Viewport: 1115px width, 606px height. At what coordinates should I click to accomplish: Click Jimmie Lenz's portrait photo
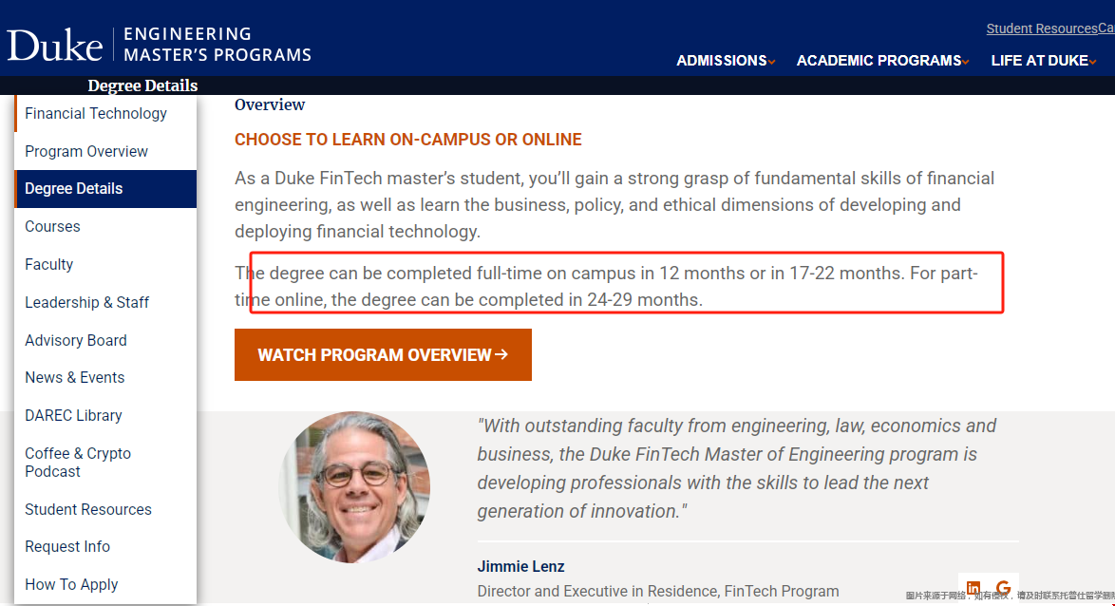point(355,486)
